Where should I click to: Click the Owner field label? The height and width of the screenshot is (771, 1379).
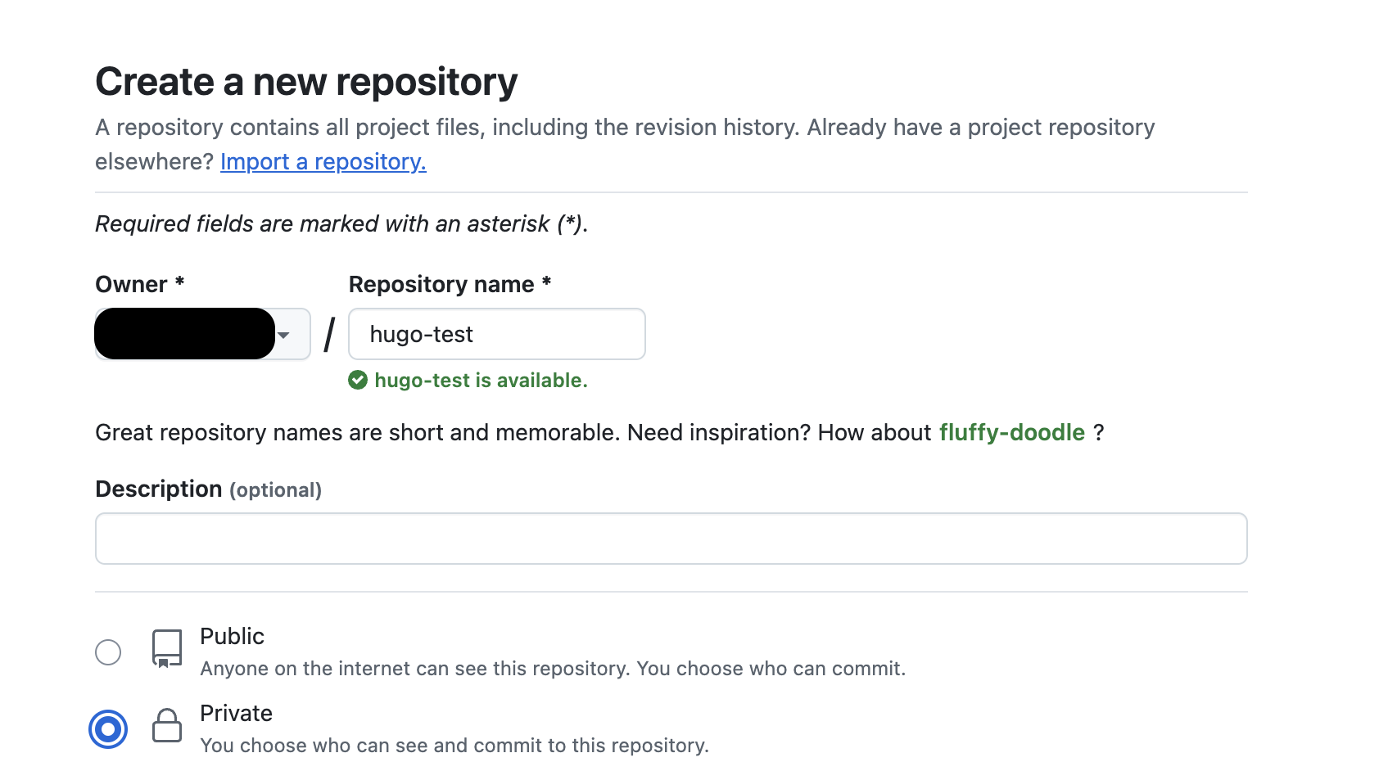pos(131,284)
